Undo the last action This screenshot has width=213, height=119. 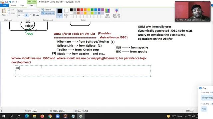tap(10, 2)
